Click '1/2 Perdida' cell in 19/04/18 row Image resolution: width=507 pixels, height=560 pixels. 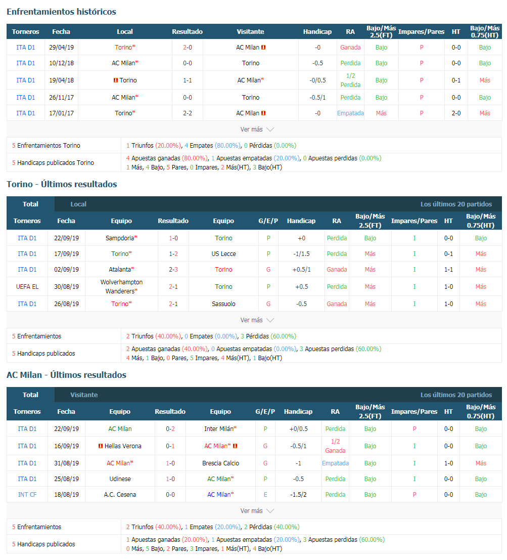tap(350, 80)
